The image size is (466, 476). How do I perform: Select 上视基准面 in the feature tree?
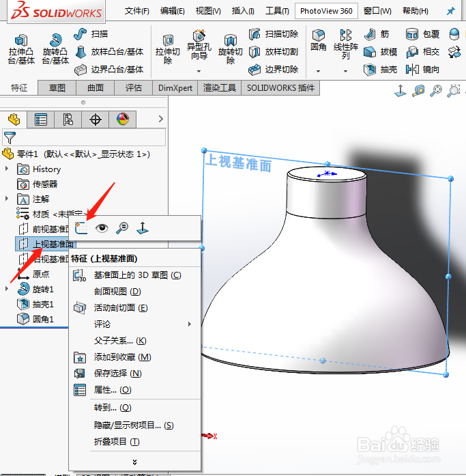[46, 244]
